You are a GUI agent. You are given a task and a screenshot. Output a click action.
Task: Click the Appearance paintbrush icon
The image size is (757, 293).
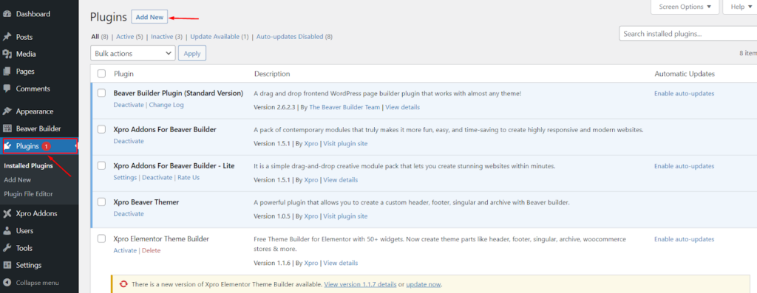[7, 111]
